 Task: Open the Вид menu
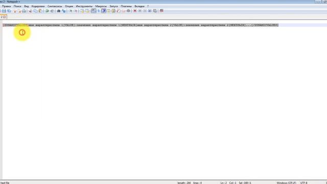coord(27,6)
